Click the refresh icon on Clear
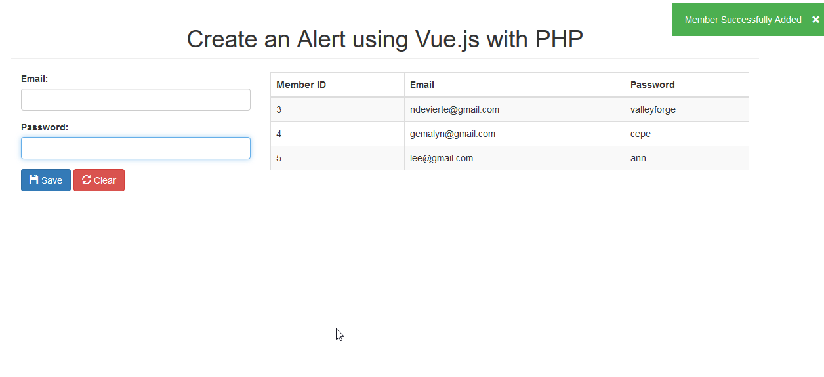The height and width of the screenshot is (377, 824). coord(86,180)
